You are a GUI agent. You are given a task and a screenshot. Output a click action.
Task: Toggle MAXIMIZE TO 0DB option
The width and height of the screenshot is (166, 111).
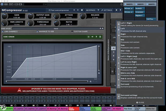pyautogui.click(x=45, y=31)
